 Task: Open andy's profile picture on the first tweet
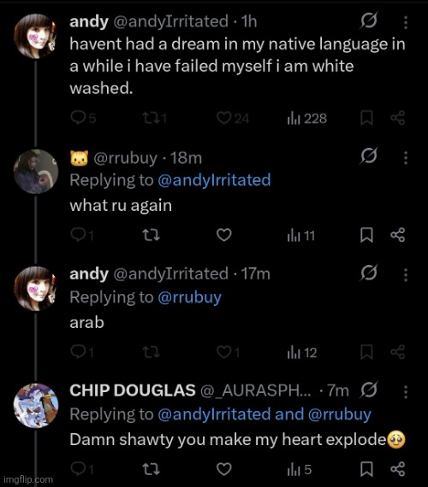[x=36, y=36]
